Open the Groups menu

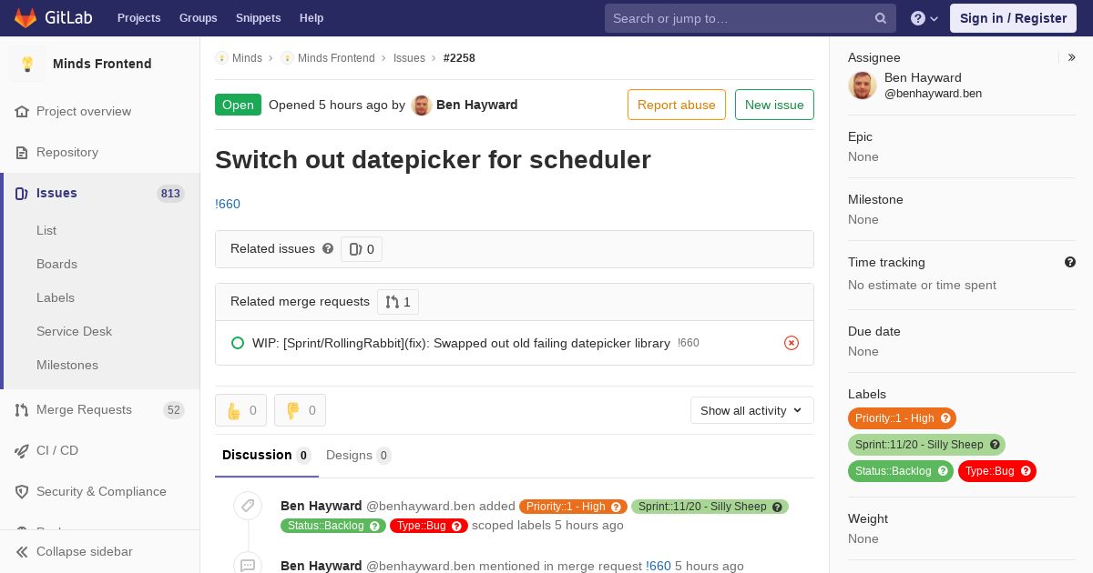[199, 18]
